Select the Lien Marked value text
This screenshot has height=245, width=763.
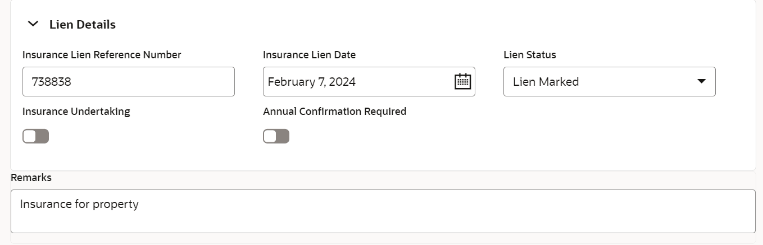[546, 82]
